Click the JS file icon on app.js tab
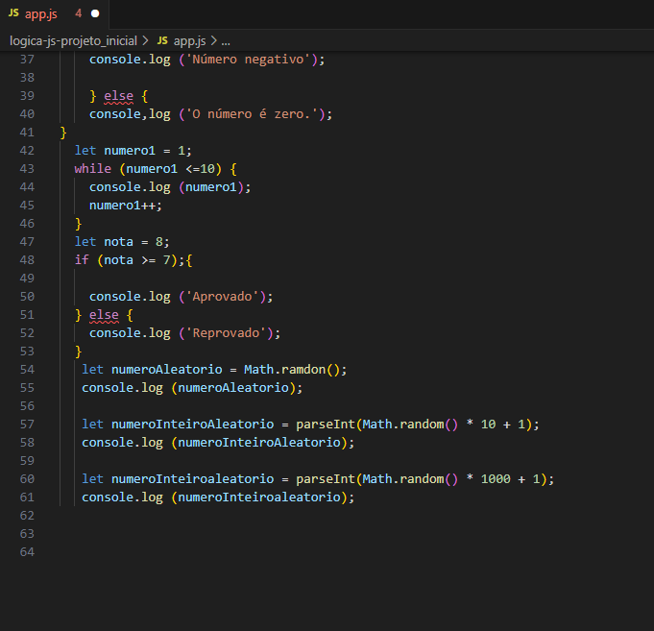Viewport: 654px width, 631px height. (x=13, y=12)
